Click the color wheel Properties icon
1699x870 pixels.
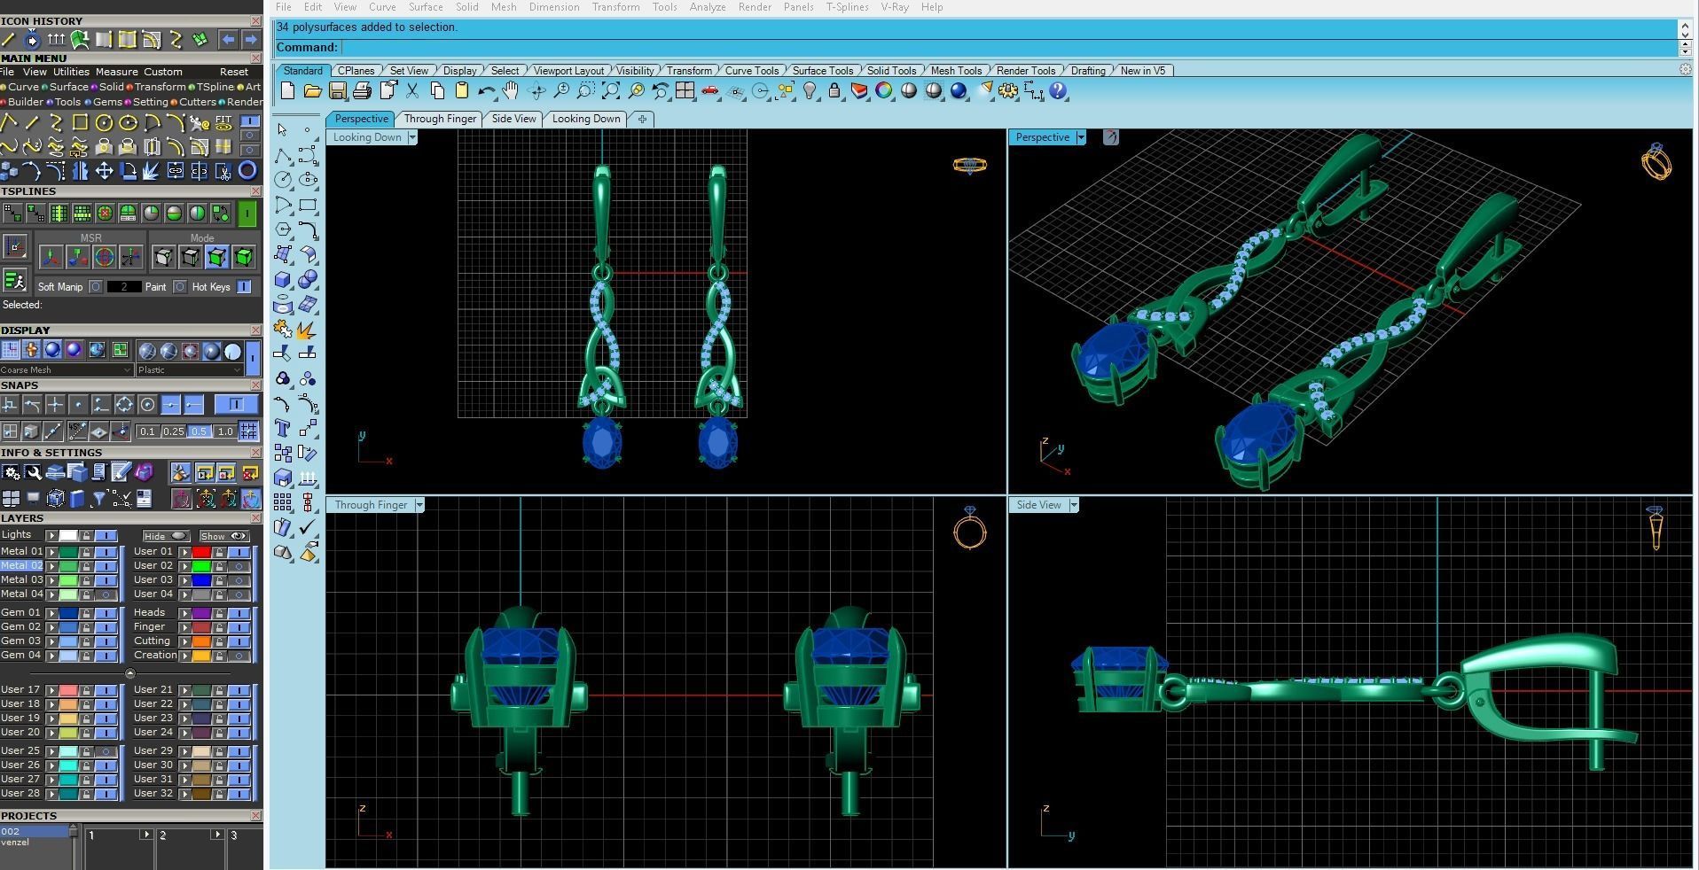point(884,90)
